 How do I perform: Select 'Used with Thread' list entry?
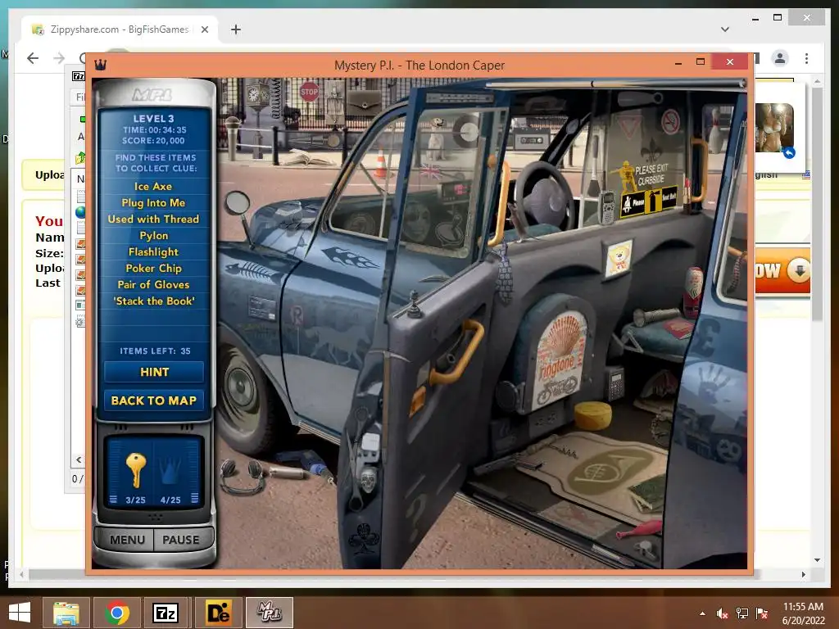(x=153, y=219)
